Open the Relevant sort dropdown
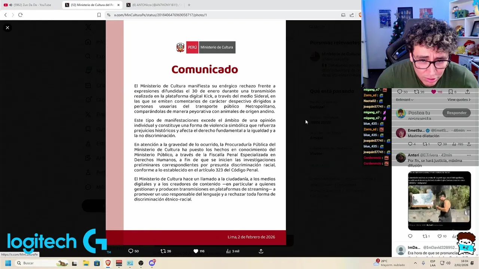479x269 pixels. pyautogui.click(x=405, y=100)
